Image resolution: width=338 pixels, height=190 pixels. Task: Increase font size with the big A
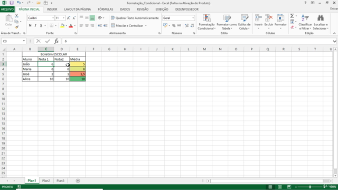click(x=68, y=18)
